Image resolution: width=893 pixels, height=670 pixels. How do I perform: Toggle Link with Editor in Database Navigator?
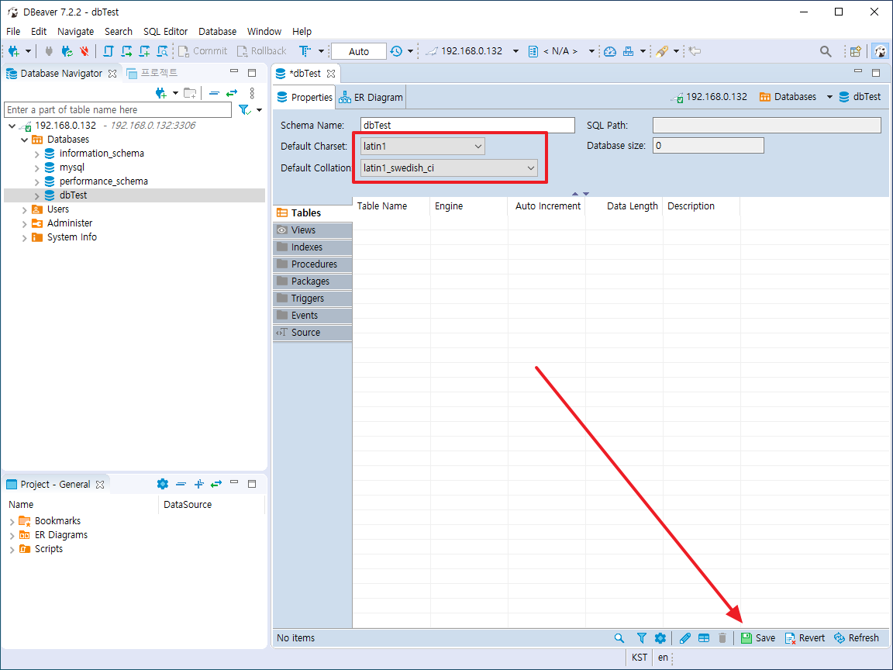coord(232,93)
